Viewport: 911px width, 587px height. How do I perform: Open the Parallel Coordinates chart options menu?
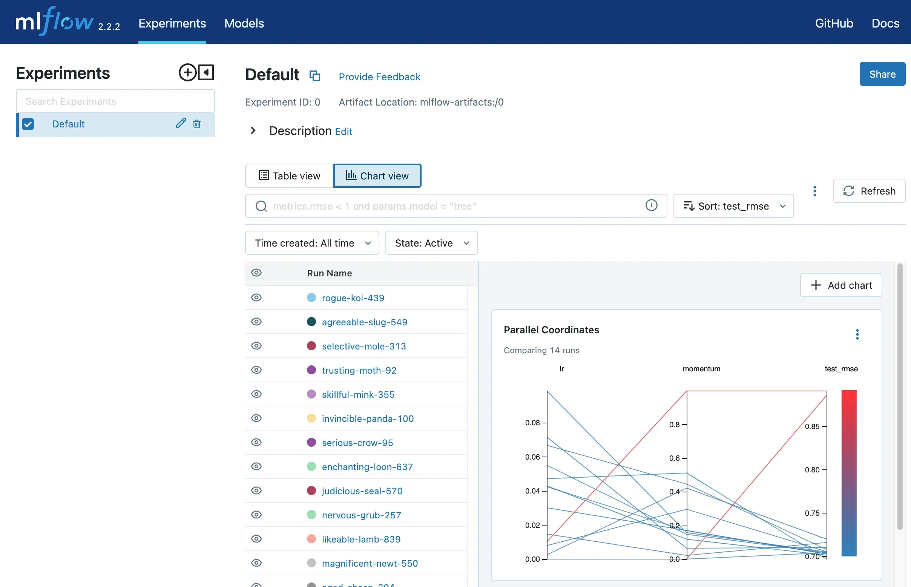pyautogui.click(x=857, y=334)
